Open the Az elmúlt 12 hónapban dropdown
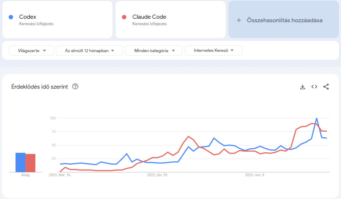Image resolution: width=341 pixels, height=199 pixels. 90,51
